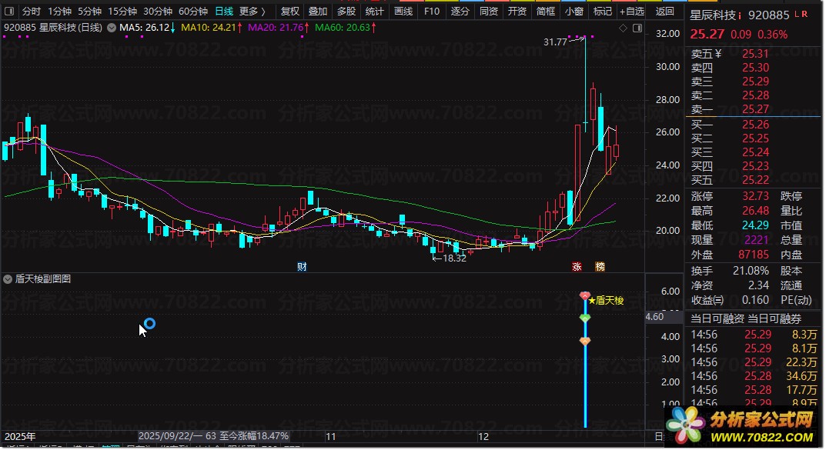
Task: Click date range 2025/09/22 涨幅18.47% label
Action: [213, 436]
